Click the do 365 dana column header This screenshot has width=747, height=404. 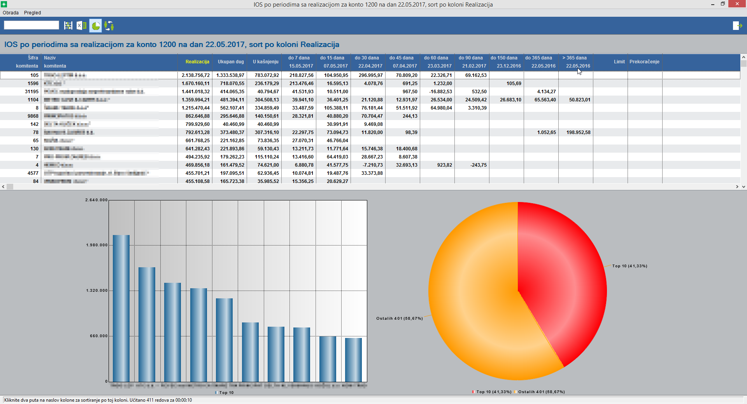point(541,62)
